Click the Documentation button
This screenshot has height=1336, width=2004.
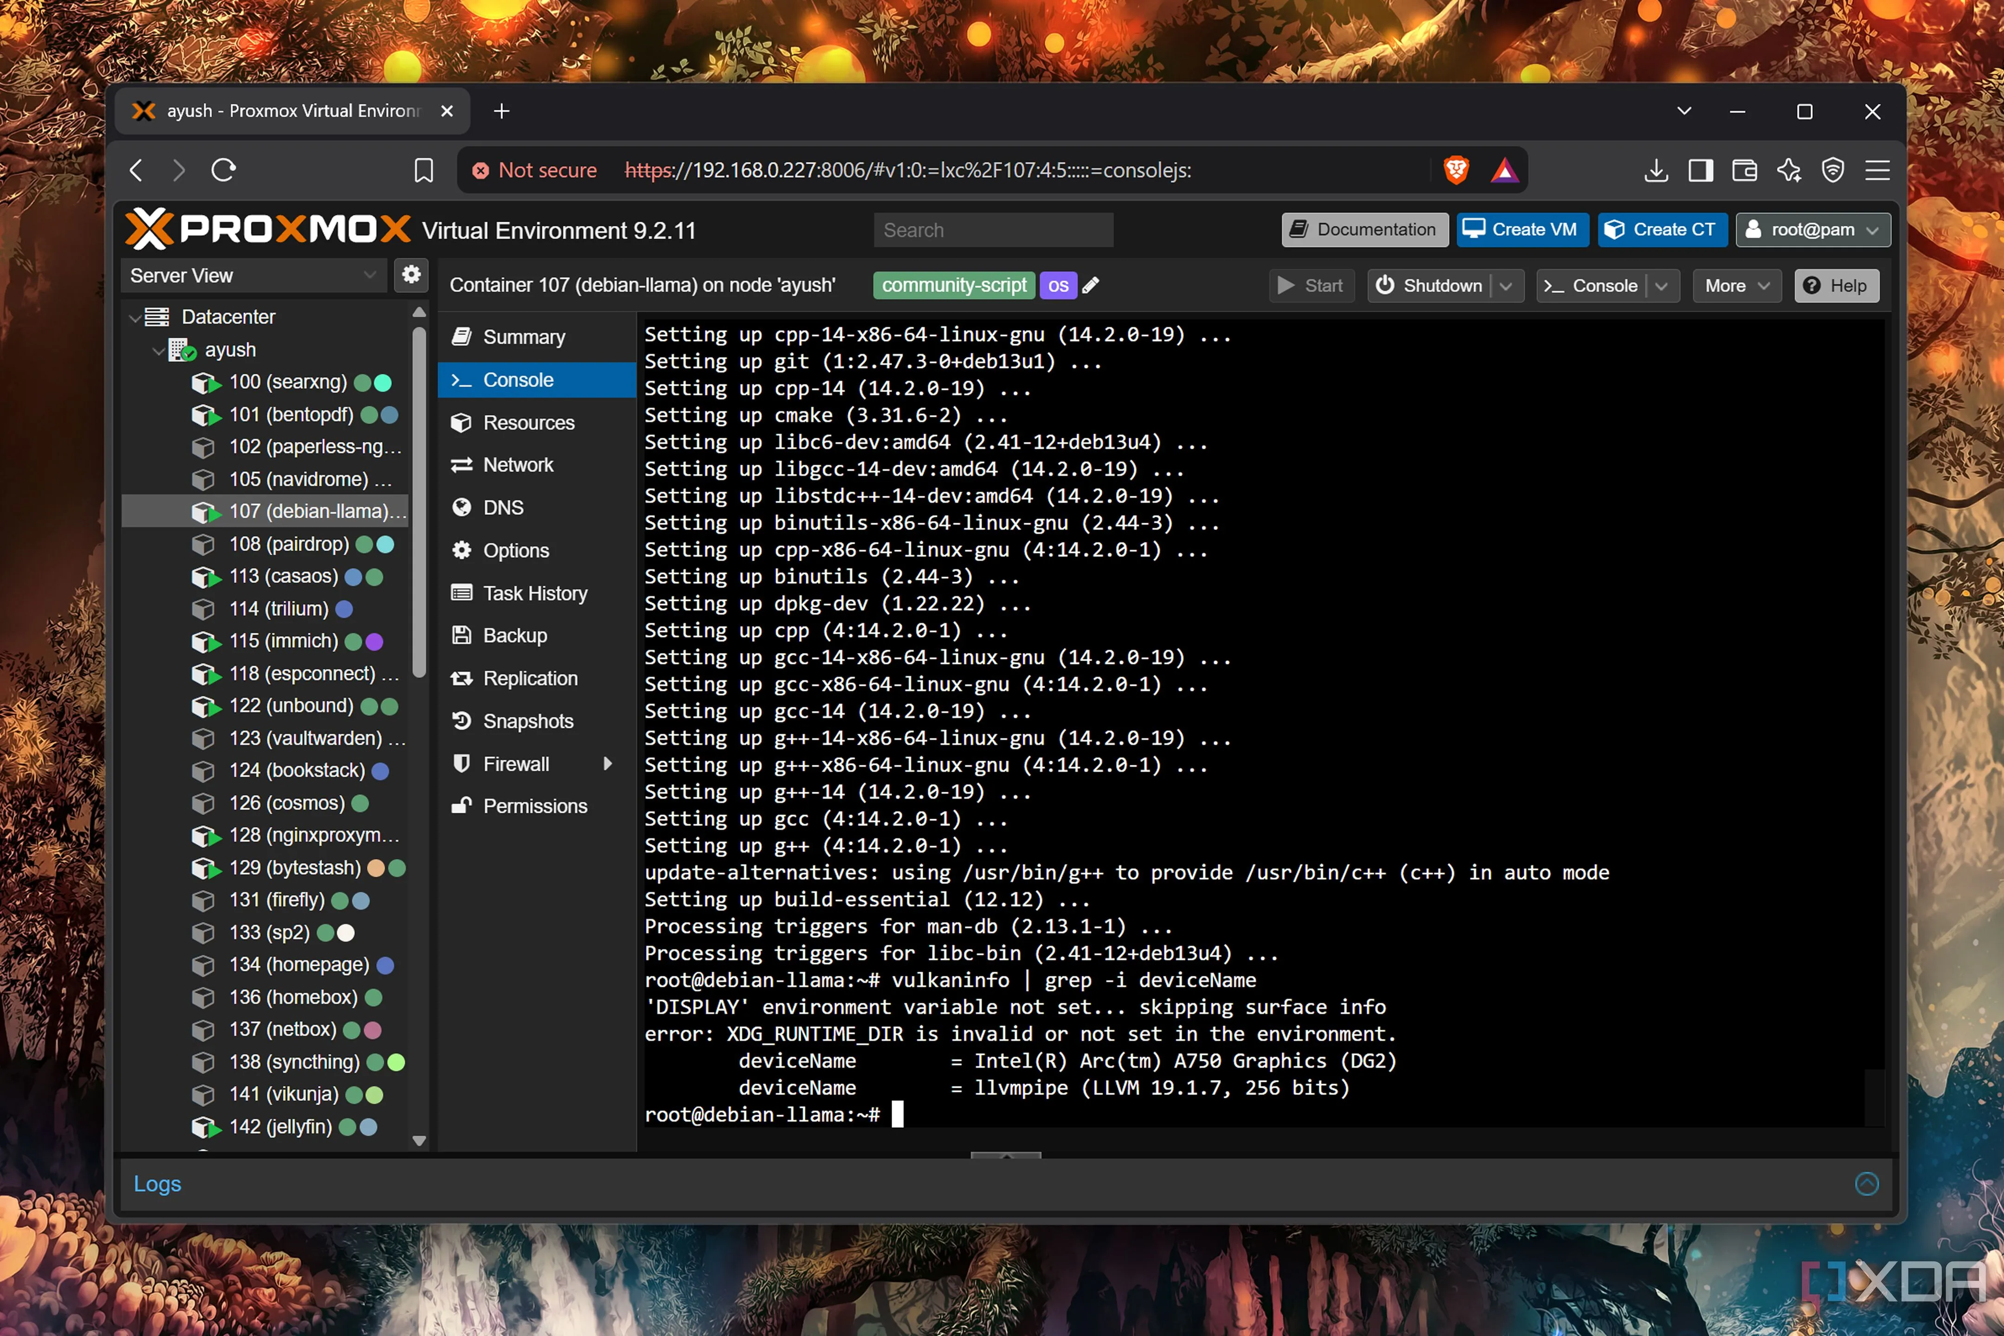pos(1364,229)
